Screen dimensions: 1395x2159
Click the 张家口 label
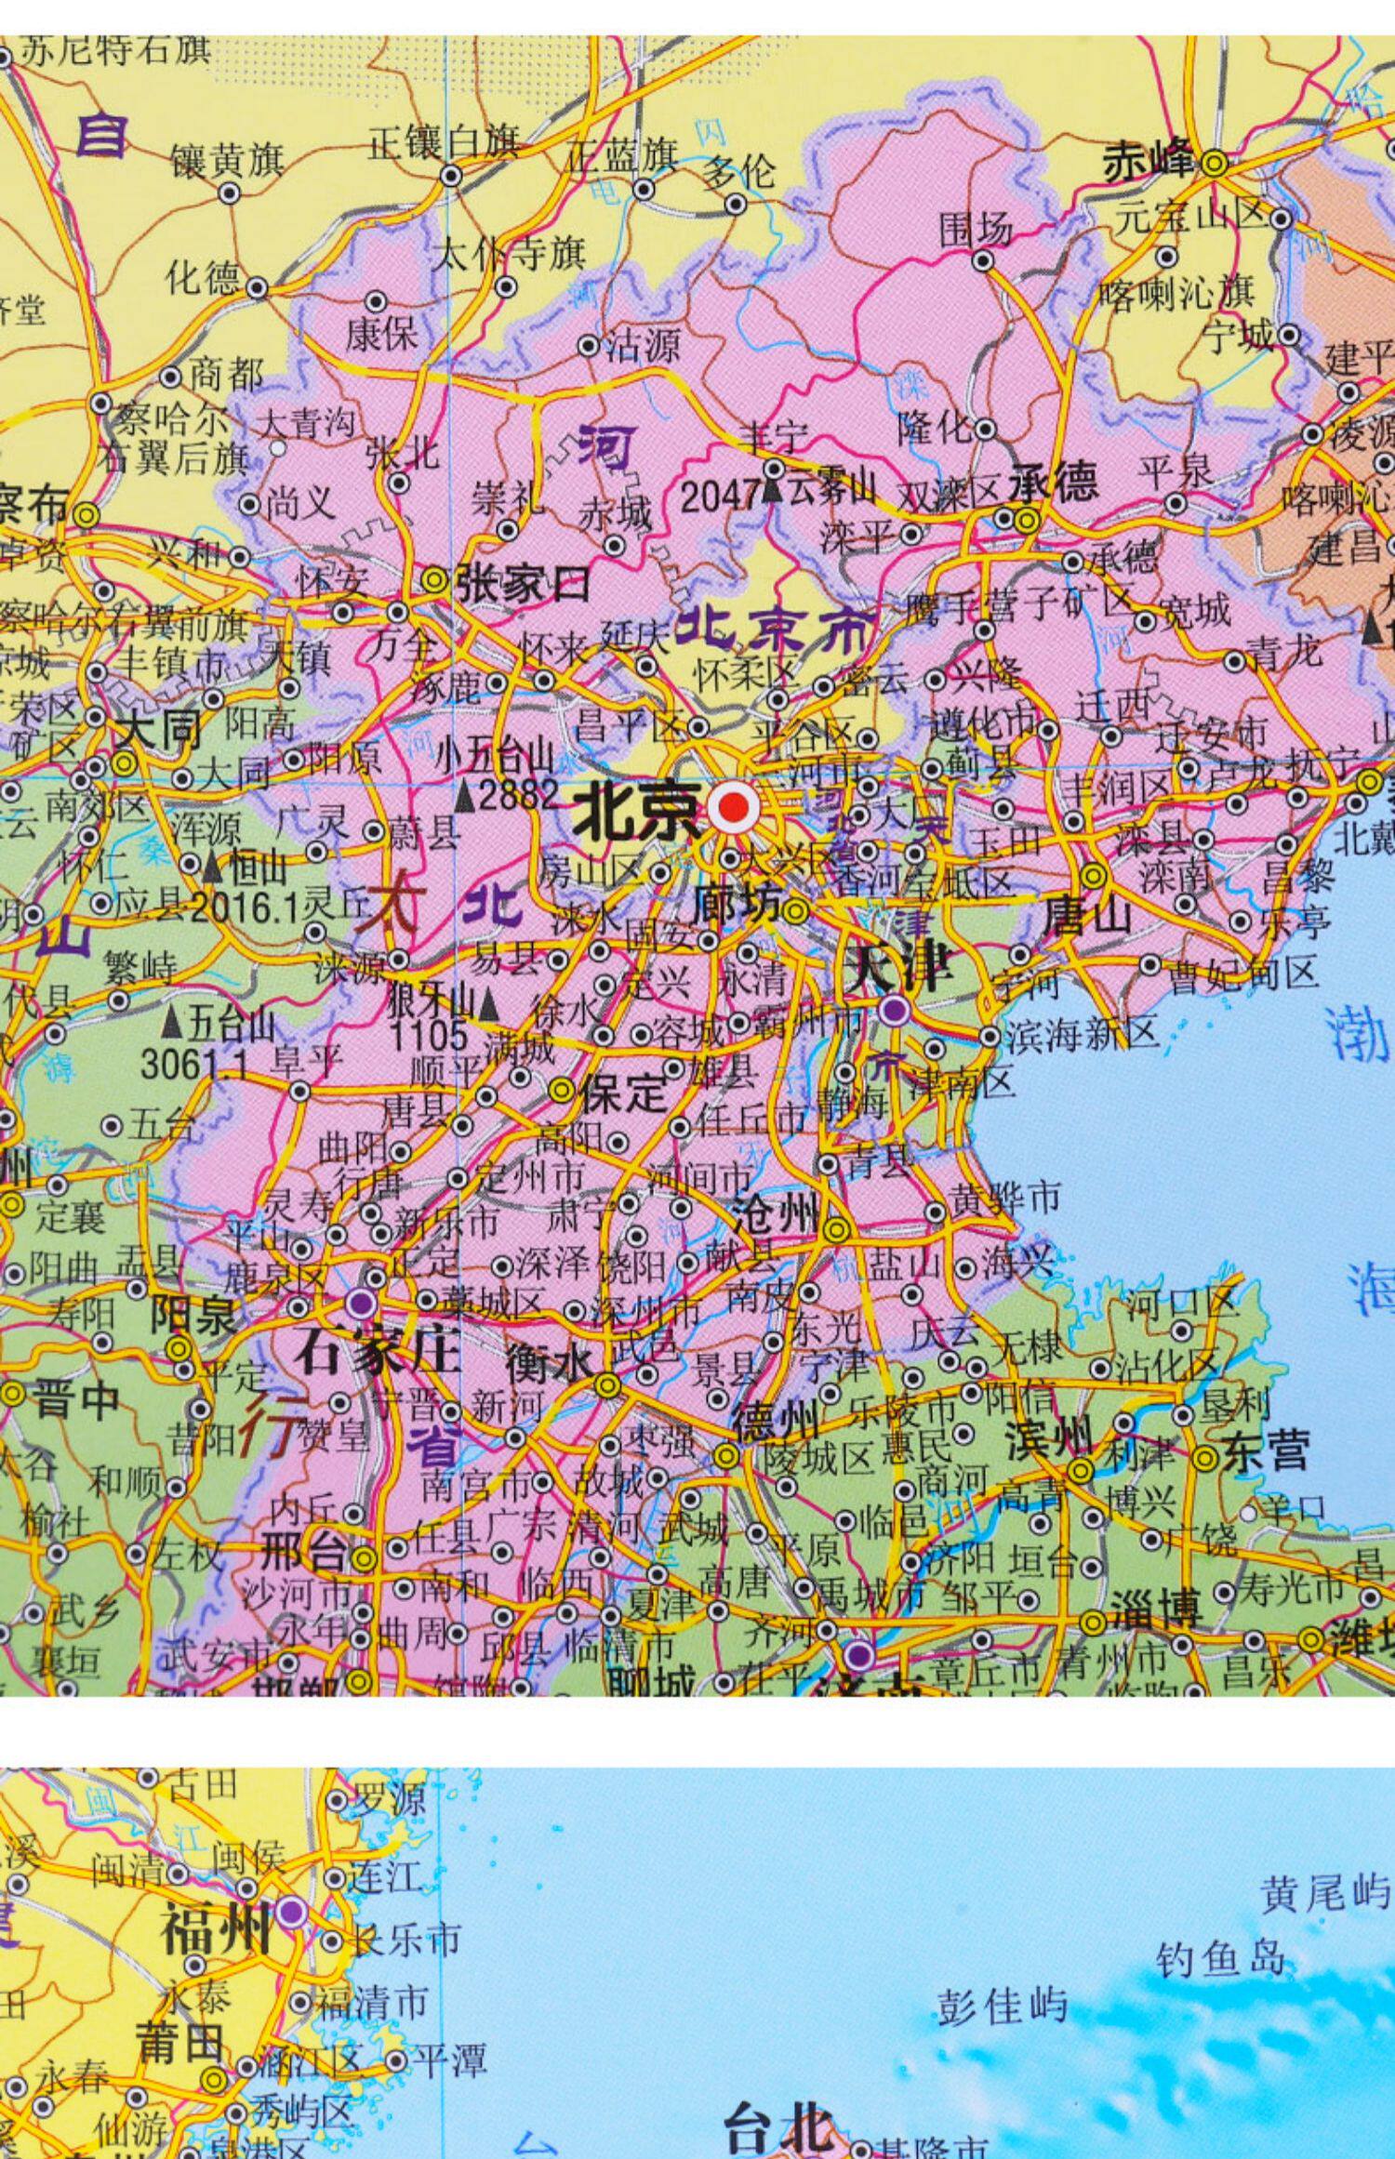pos(523,584)
